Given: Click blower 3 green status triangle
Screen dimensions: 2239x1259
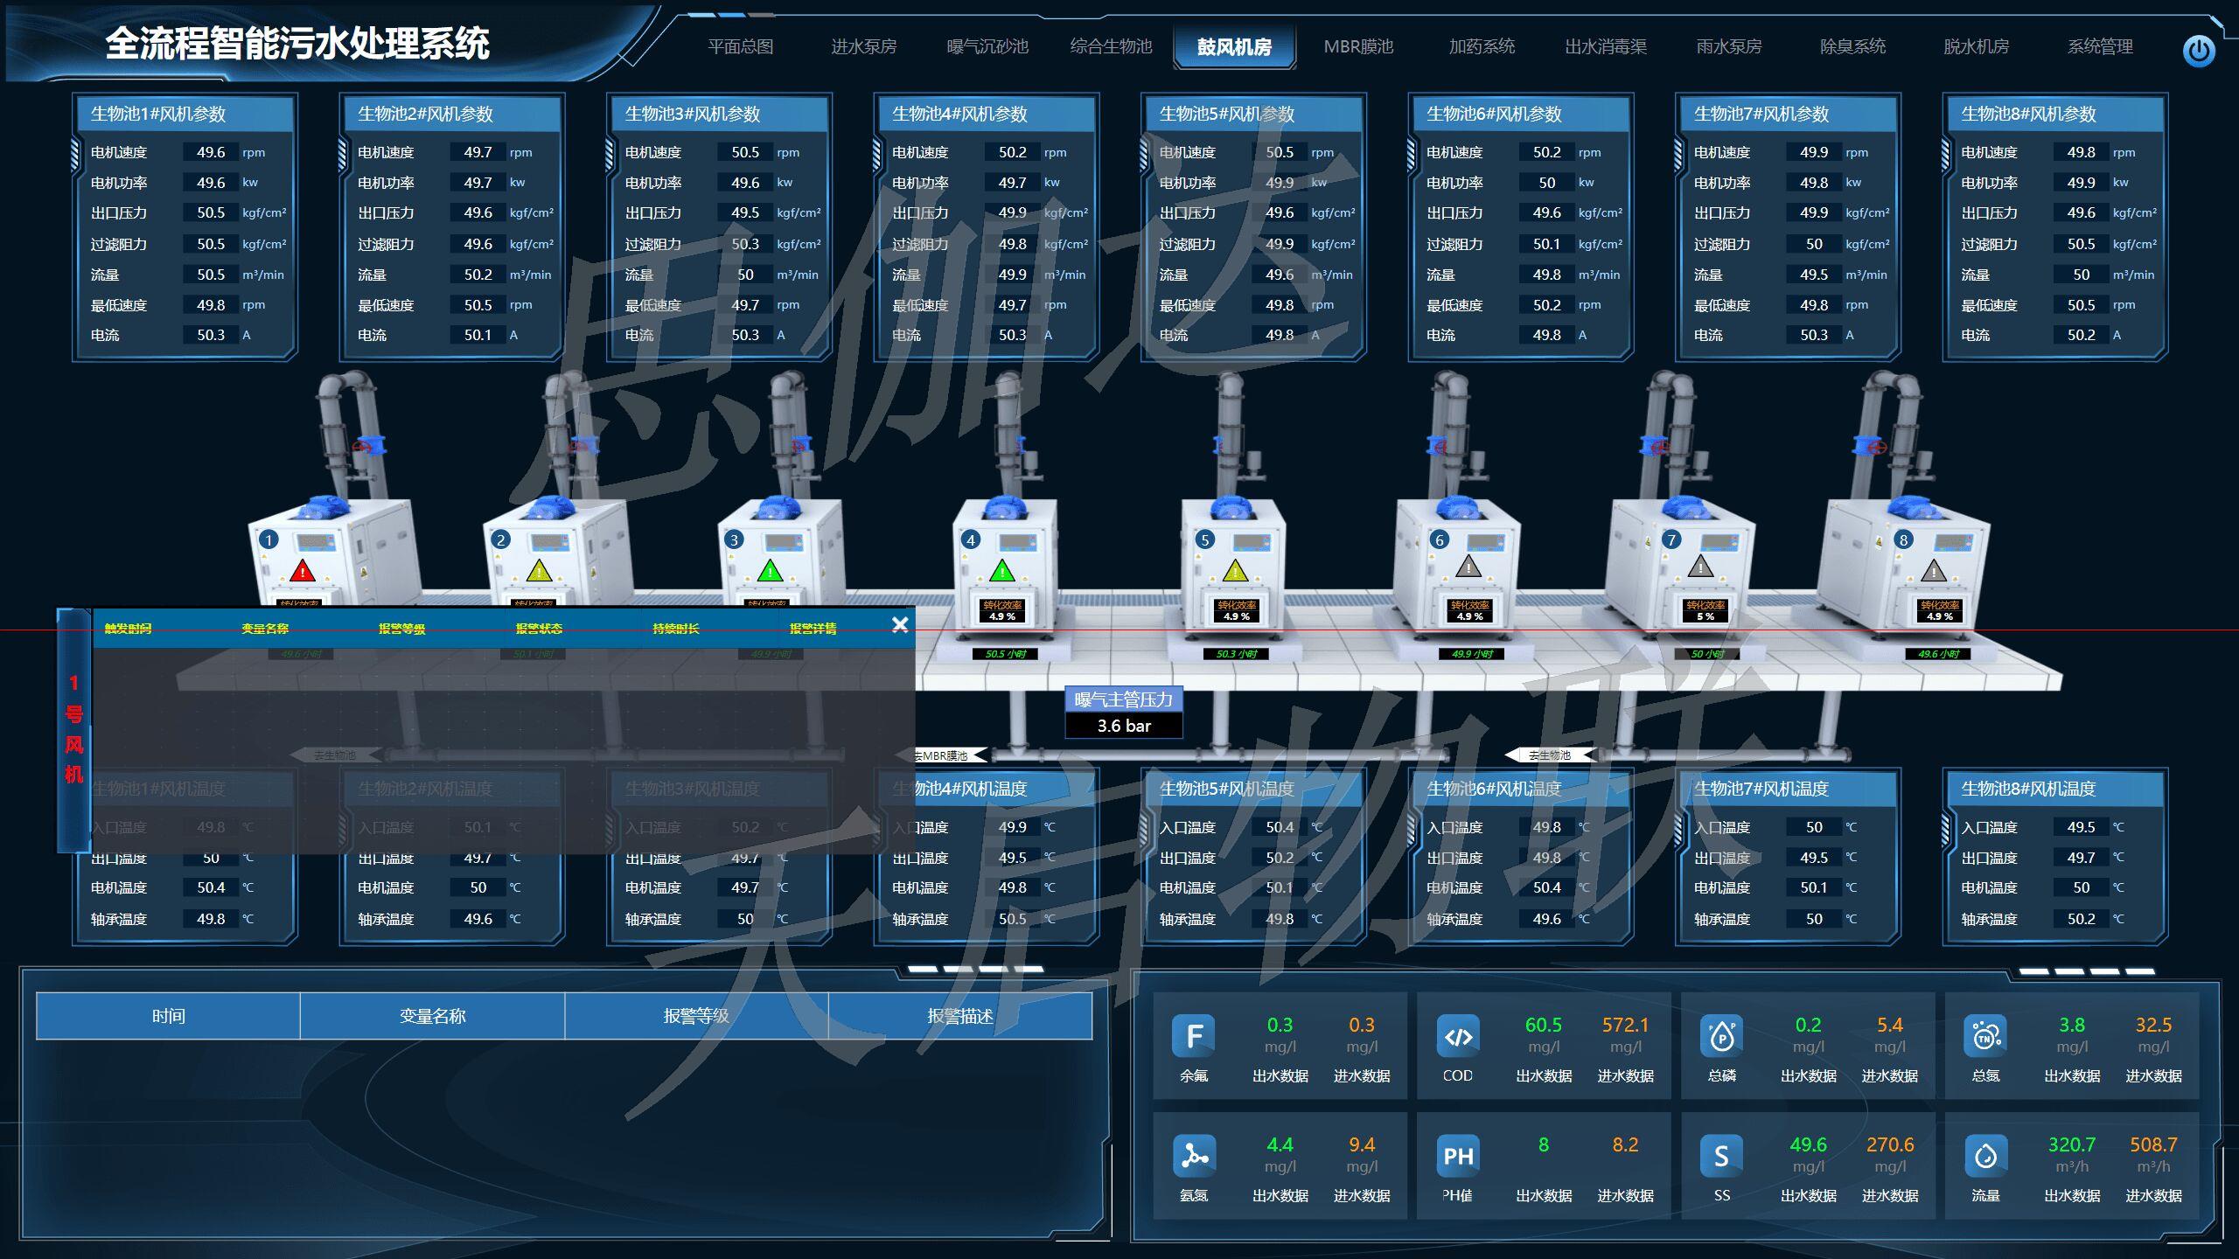Looking at the screenshot, I should click(770, 571).
